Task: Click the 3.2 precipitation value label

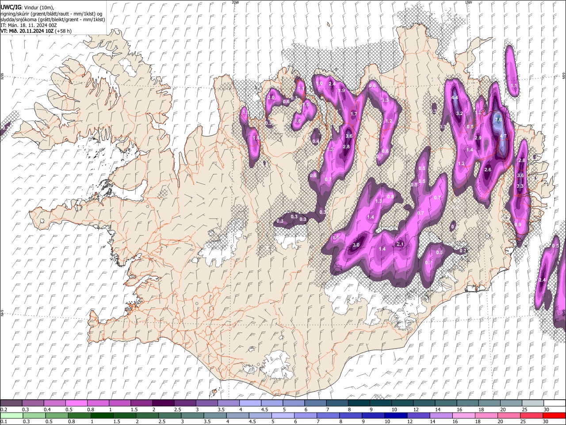Action: click(x=459, y=113)
